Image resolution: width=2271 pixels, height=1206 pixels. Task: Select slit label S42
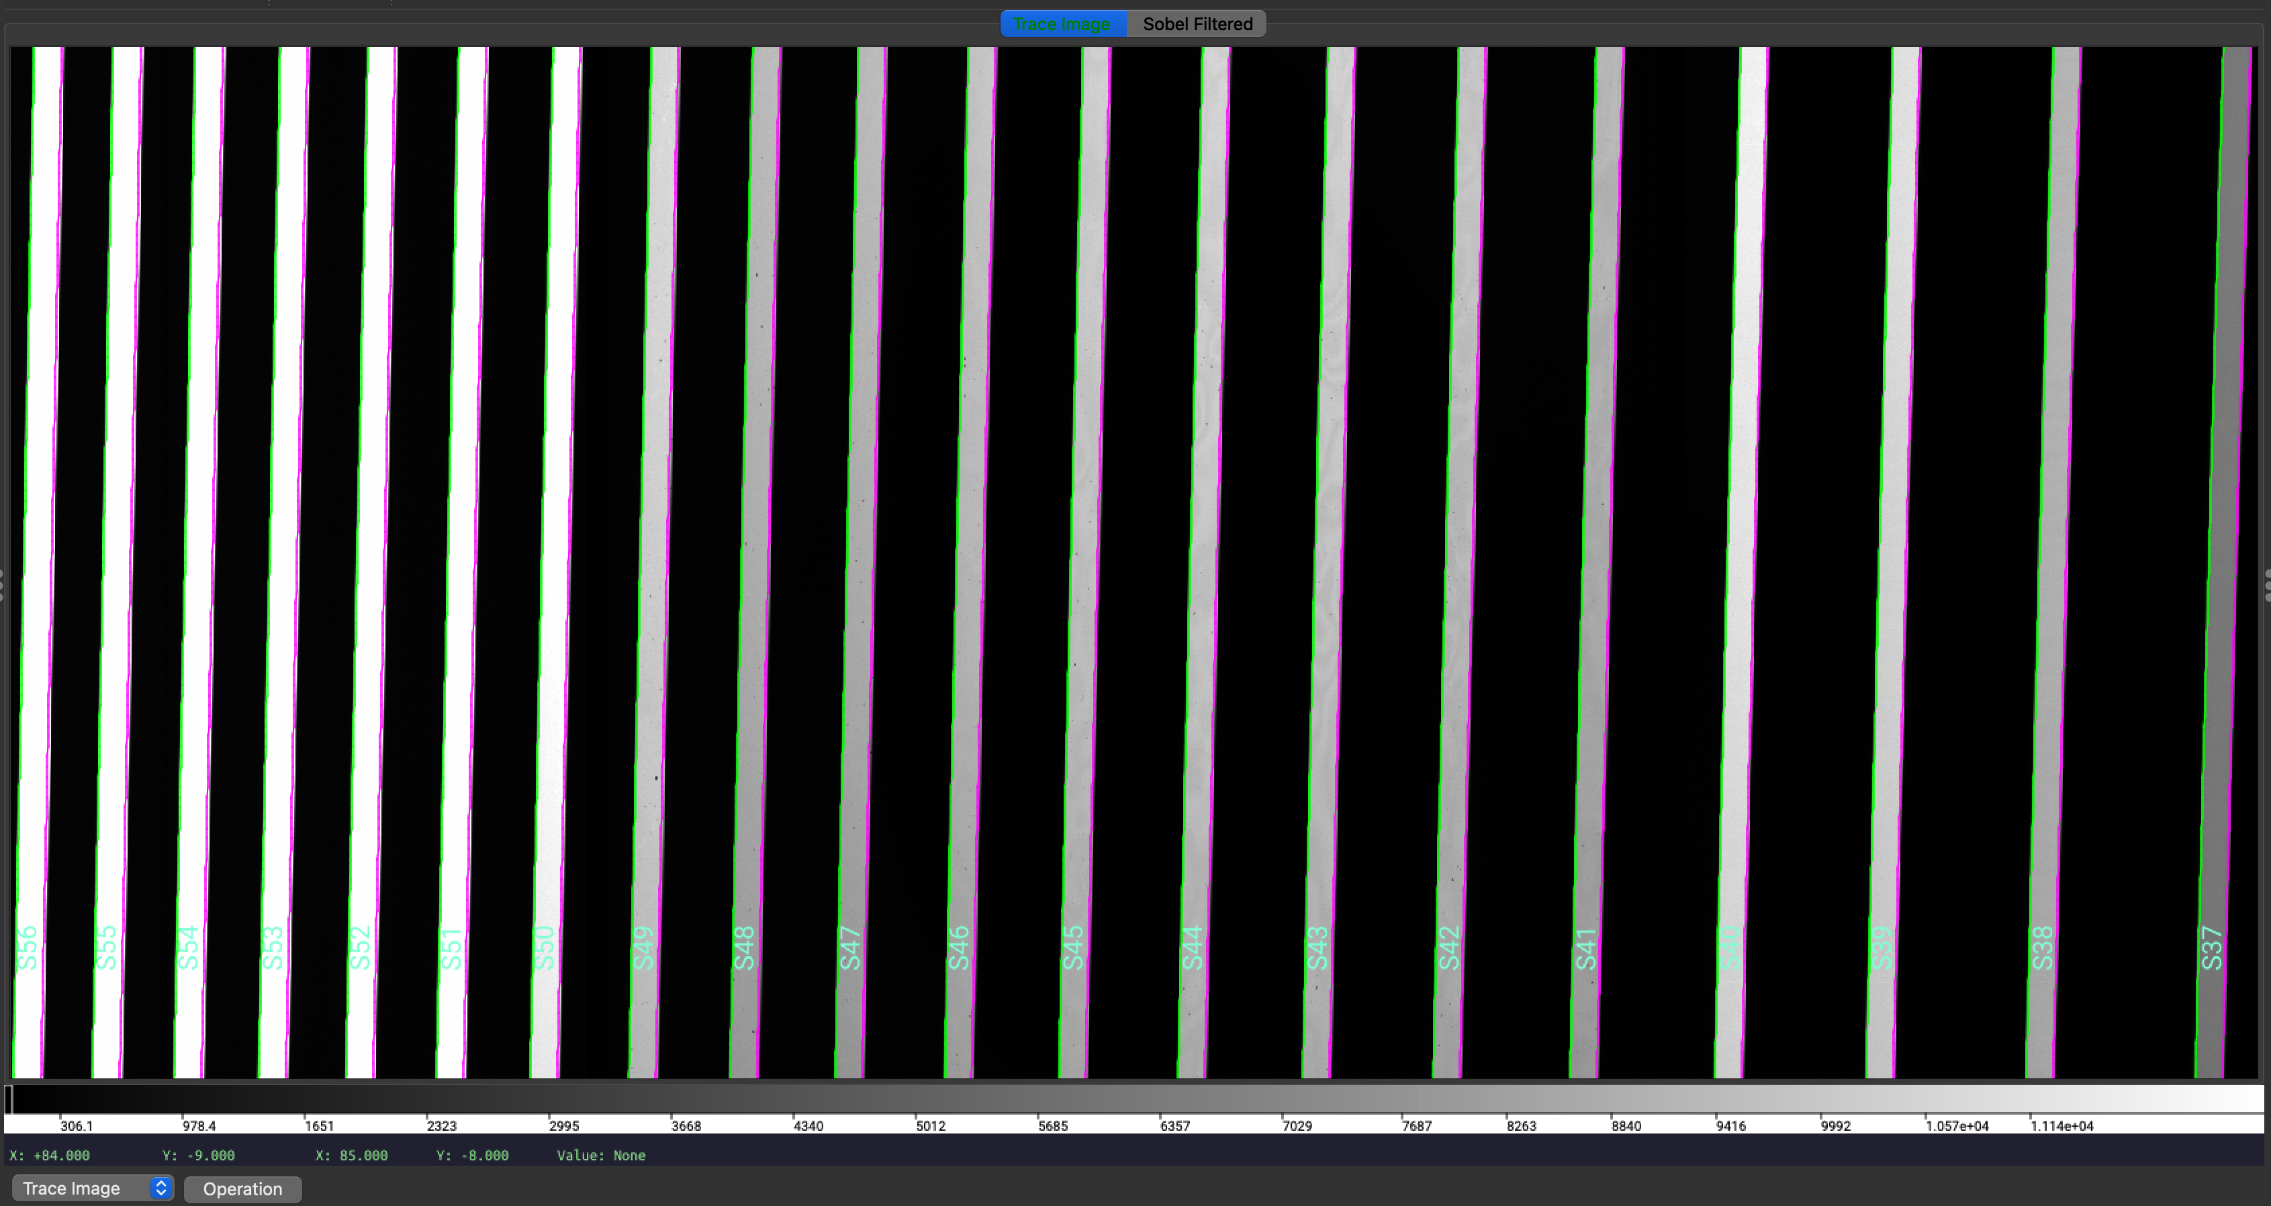[x=1449, y=947]
